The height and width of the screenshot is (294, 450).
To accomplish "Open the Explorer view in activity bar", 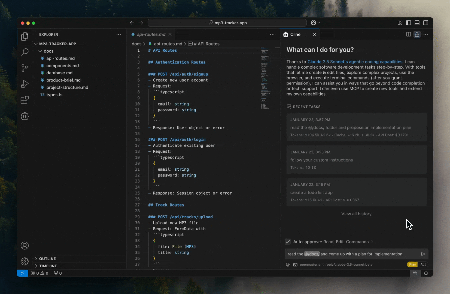I will point(25,36).
